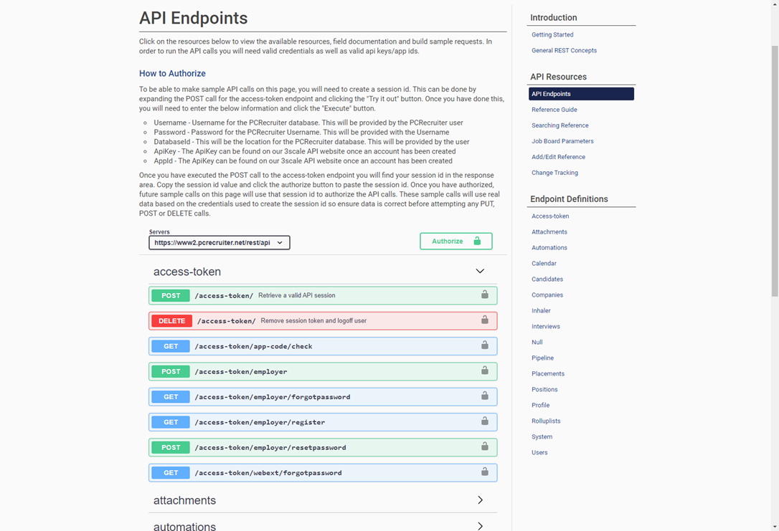Open Change Tracking sidebar link
The width and height of the screenshot is (779, 531).
pos(554,173)
